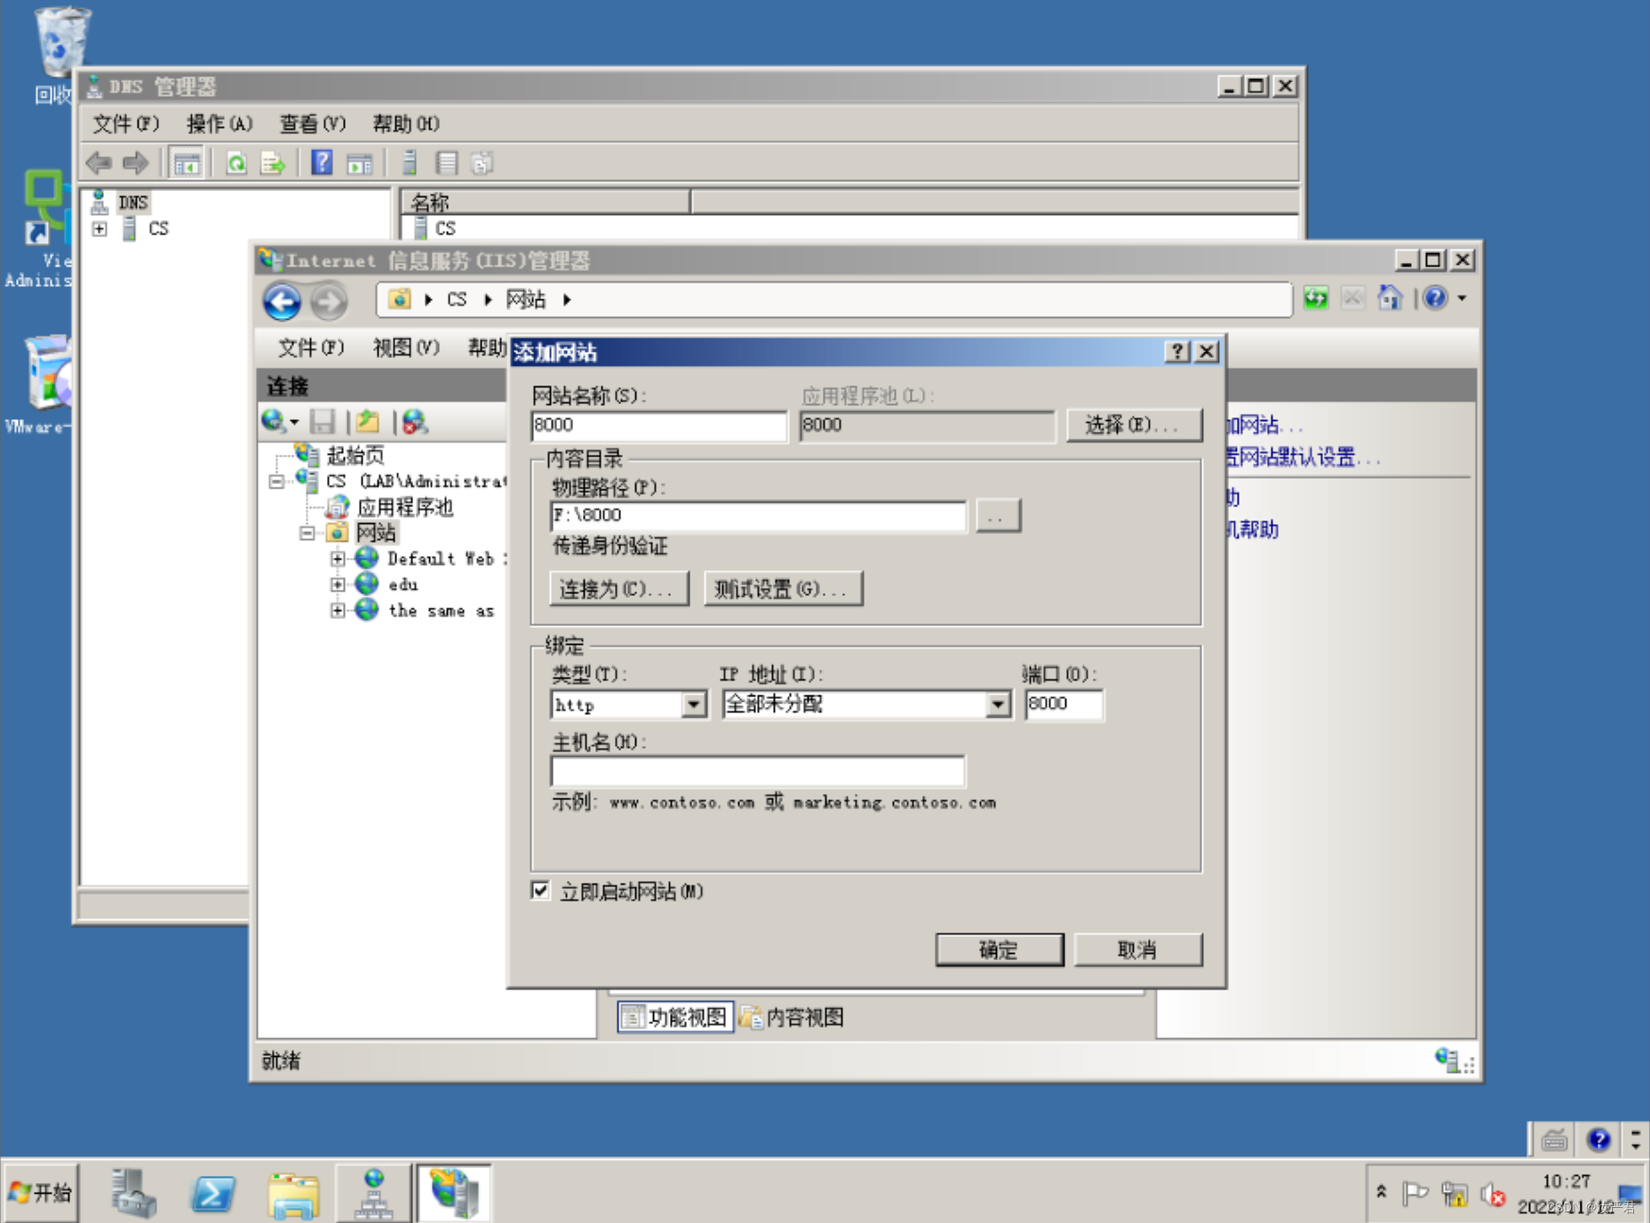Click the create connection globe icon

point(274,421)
